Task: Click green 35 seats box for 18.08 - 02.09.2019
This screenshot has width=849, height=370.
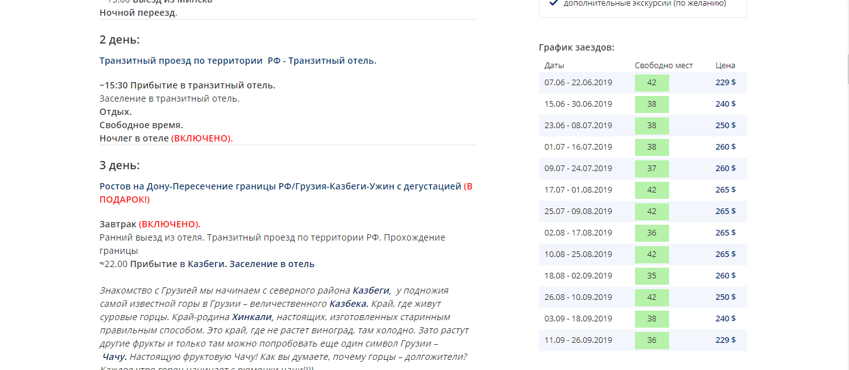Action: pyautogui.click(x=651, y=276)
